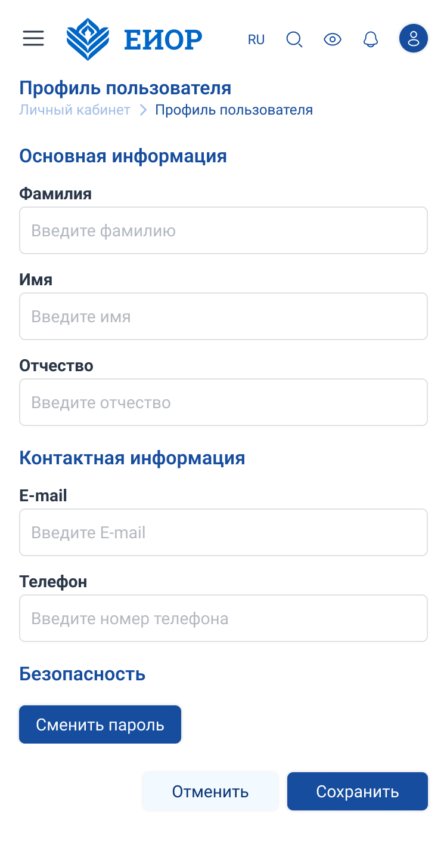Go to Личный кабинет breadcrumb link

point(75,110)
